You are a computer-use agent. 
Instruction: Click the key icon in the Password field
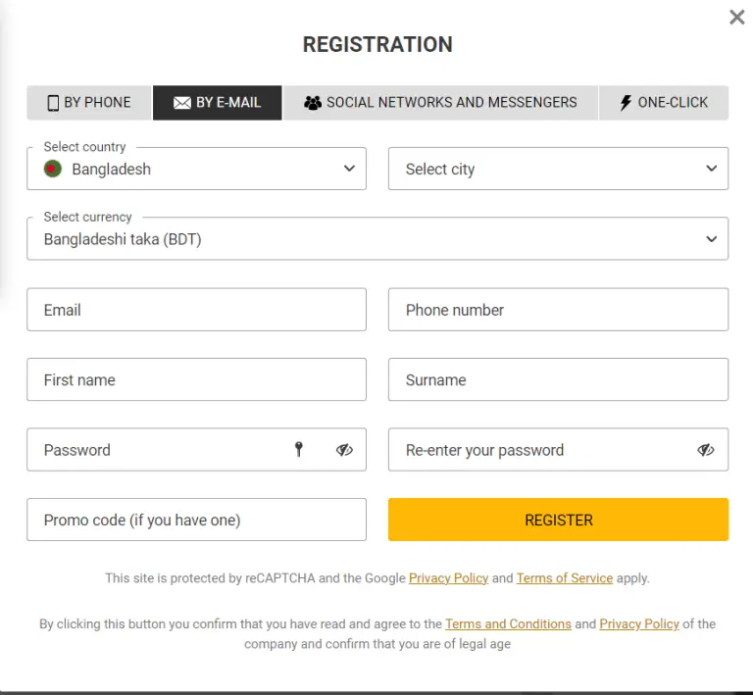[x=299, y=450]
